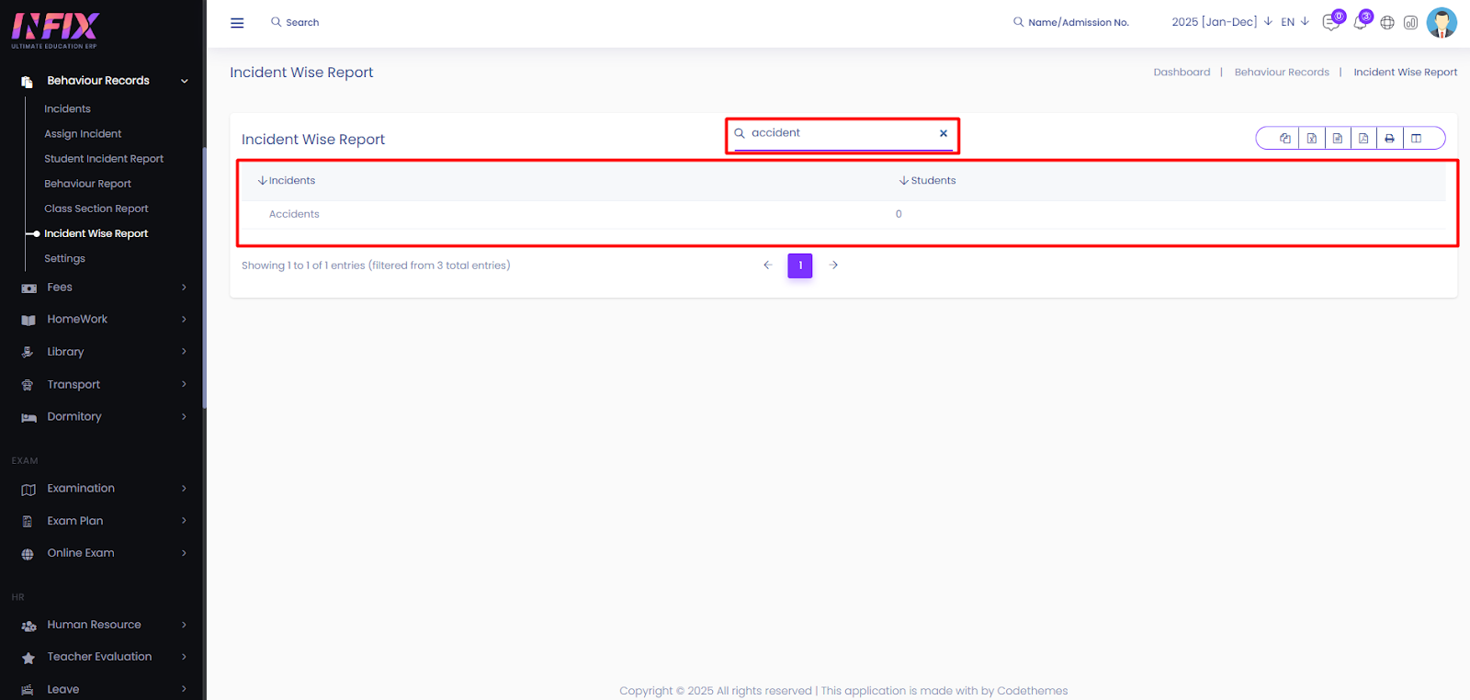Copy table to clipboard icon
The width and height of the screenshot is (1470, 700).
(1285, 139)
